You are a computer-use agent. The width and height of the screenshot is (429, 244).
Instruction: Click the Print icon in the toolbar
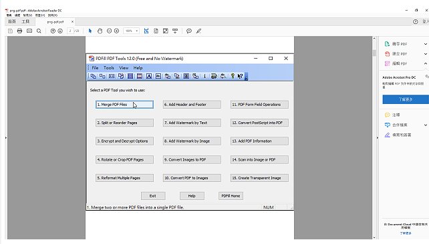tap(19, 31)
